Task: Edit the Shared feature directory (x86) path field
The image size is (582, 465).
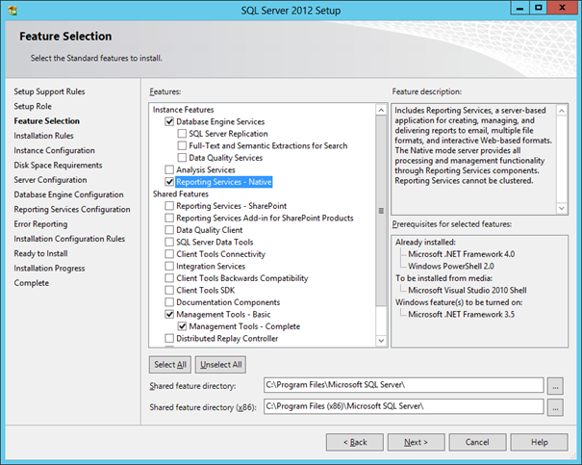Action: click(x=403, y=406)
